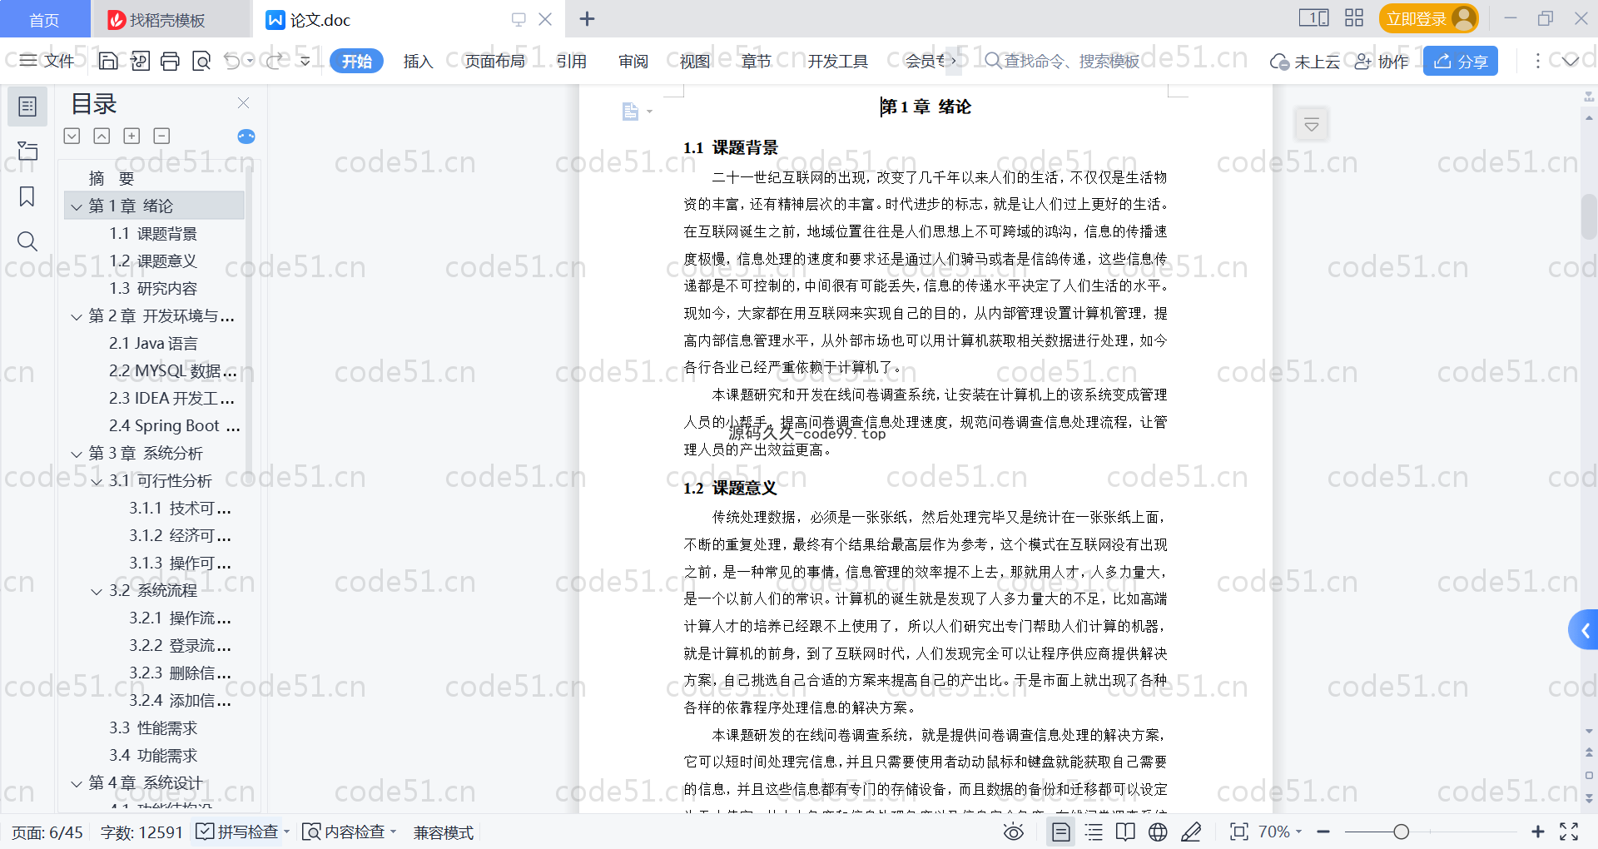Screen dimensions: 1598x849
Task: Click the find search sidebar icon
Action: (27, 241)
